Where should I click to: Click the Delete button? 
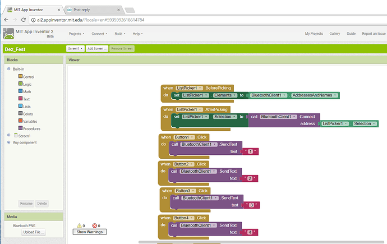tap(42, 204)
